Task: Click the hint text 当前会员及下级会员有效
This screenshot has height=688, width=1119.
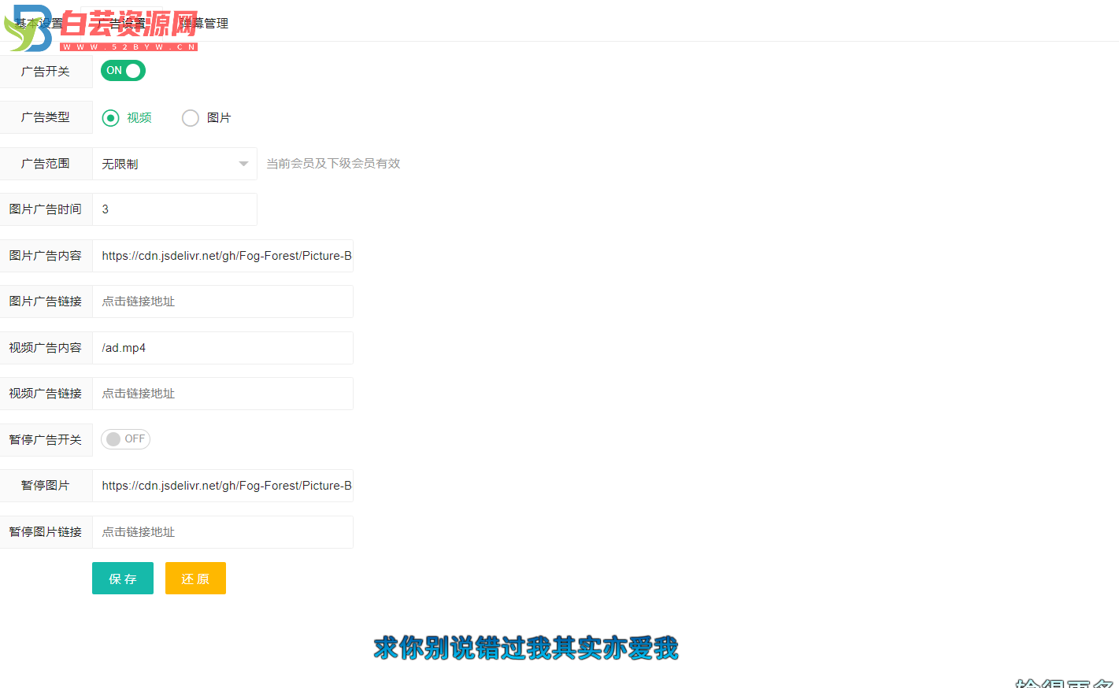Action: pos(333,164)
